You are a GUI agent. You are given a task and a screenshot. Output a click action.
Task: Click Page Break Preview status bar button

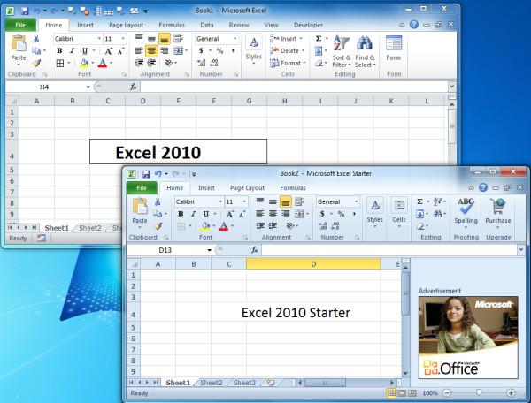coord(412,393)
